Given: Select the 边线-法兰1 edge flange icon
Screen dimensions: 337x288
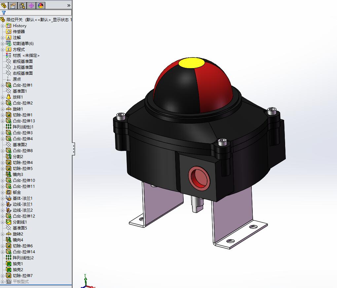Looking at the screenshot, I should pyautogui.click(x=9, y=204).
